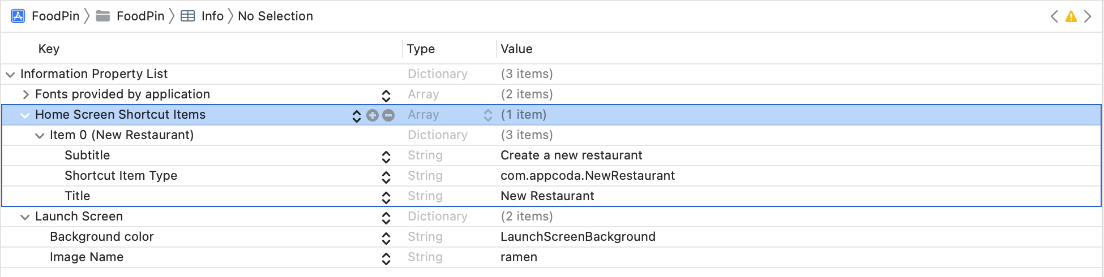Click the FoodPin app project icon
The height and width of the screenshot is (277, 1104).
[18, 16]
